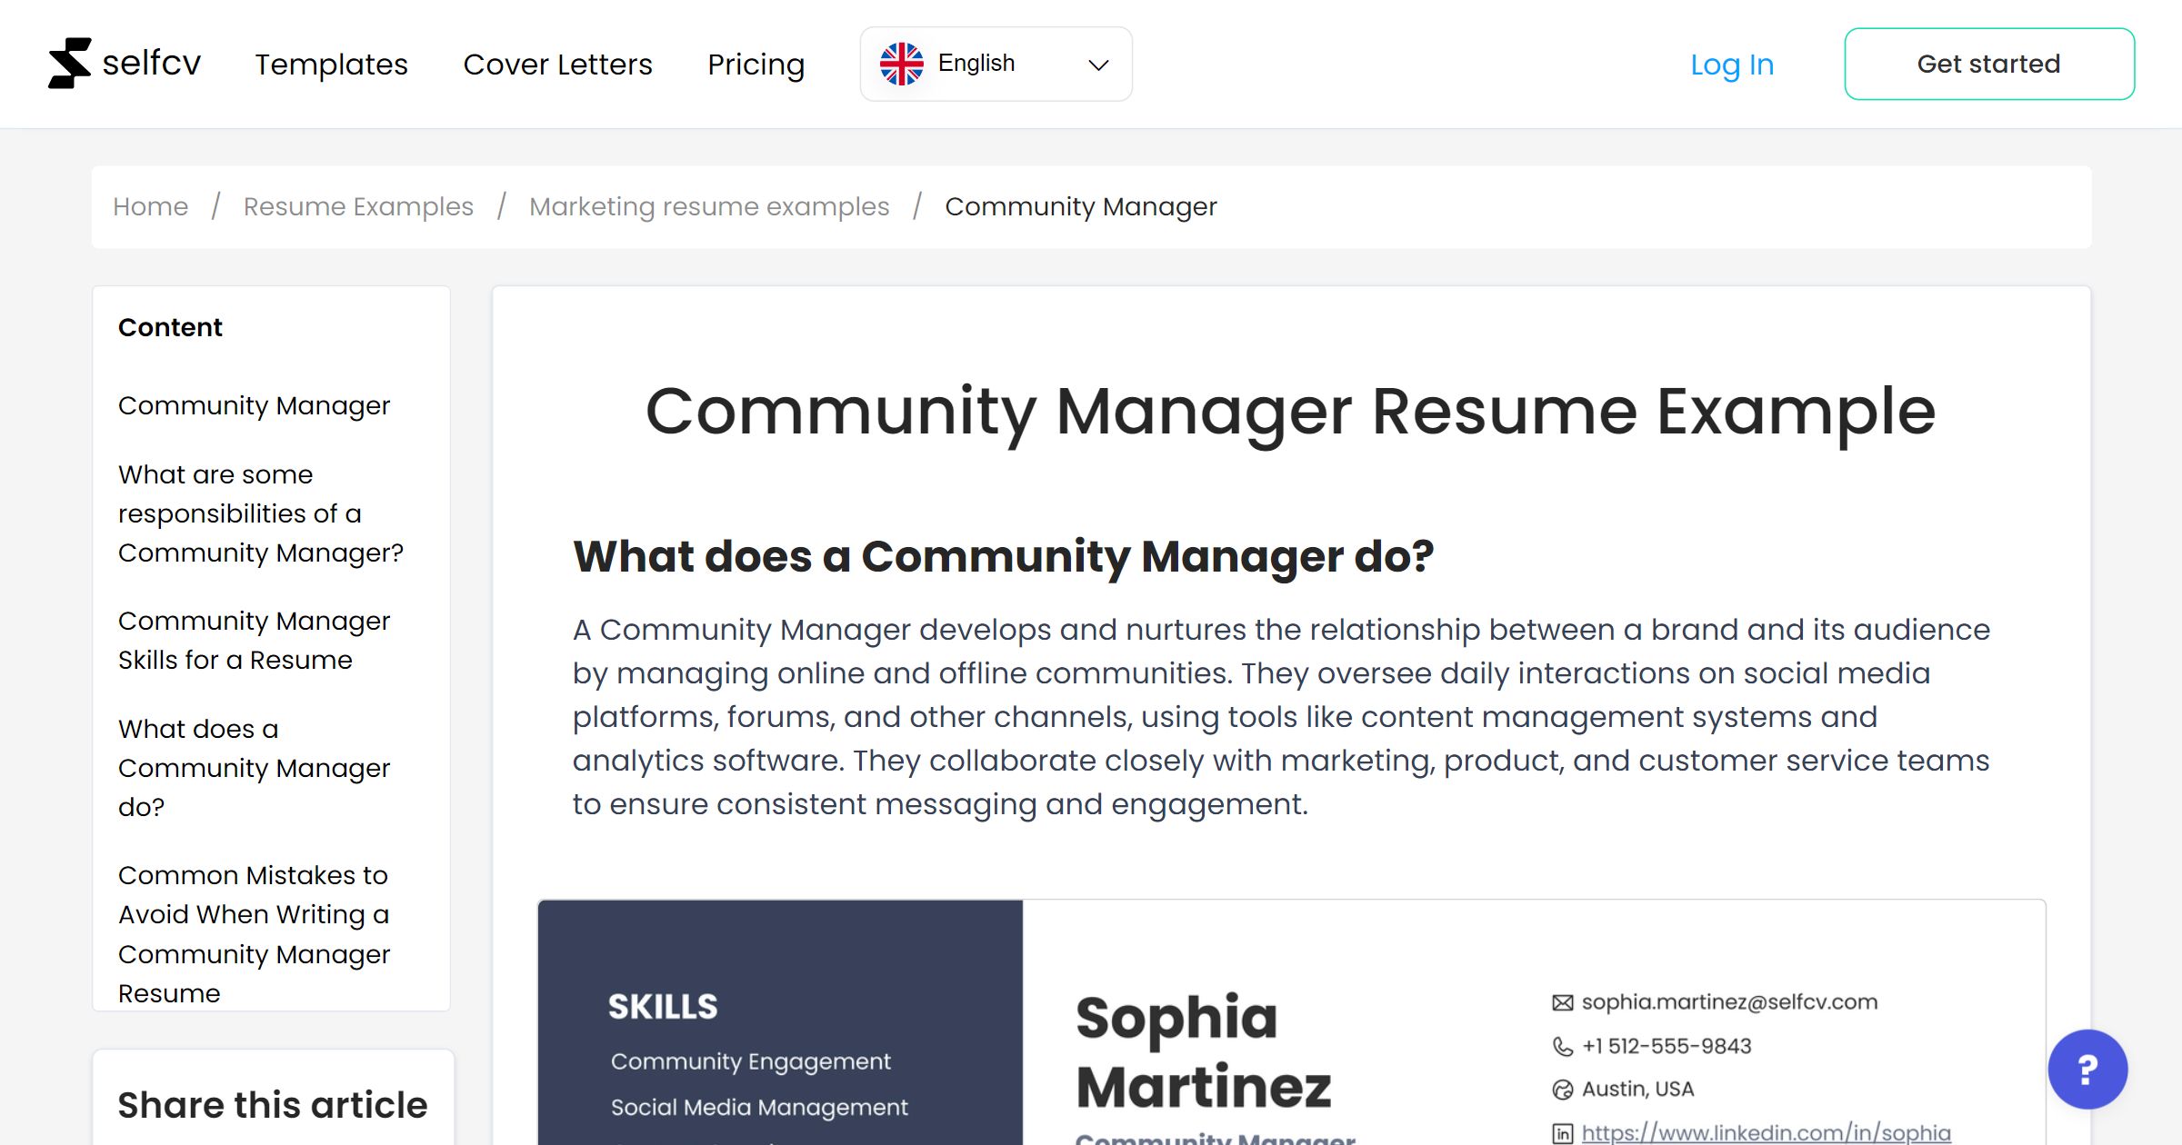Click the email envelope icon beside sophia.martinez@selfcv.com
The width and height of the screenshot is (2182, 1145).
(1560, 1001)
